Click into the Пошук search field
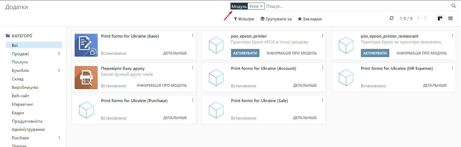Screen dimensions: 461x147 pos(345,6)
